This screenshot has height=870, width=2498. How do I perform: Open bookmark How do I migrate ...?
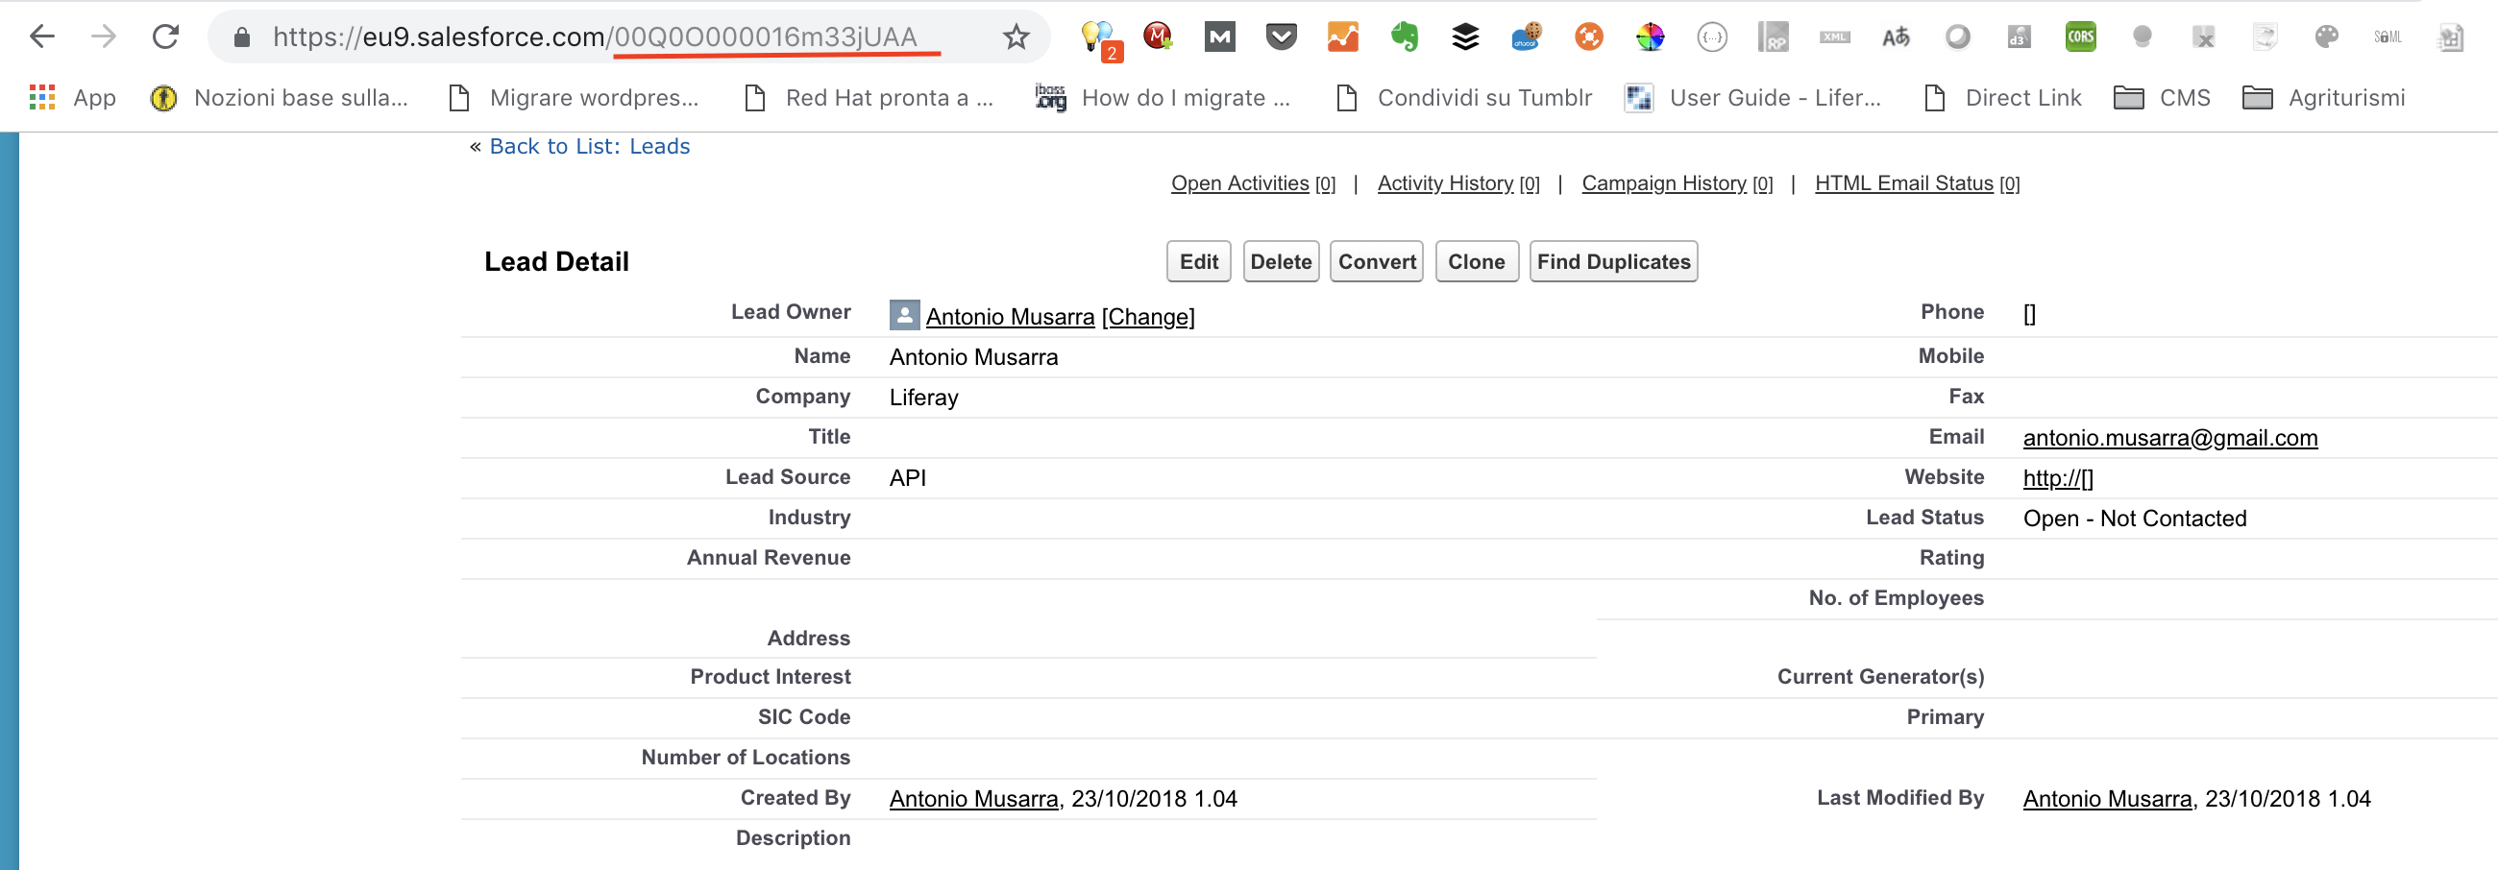(1163, 98)
